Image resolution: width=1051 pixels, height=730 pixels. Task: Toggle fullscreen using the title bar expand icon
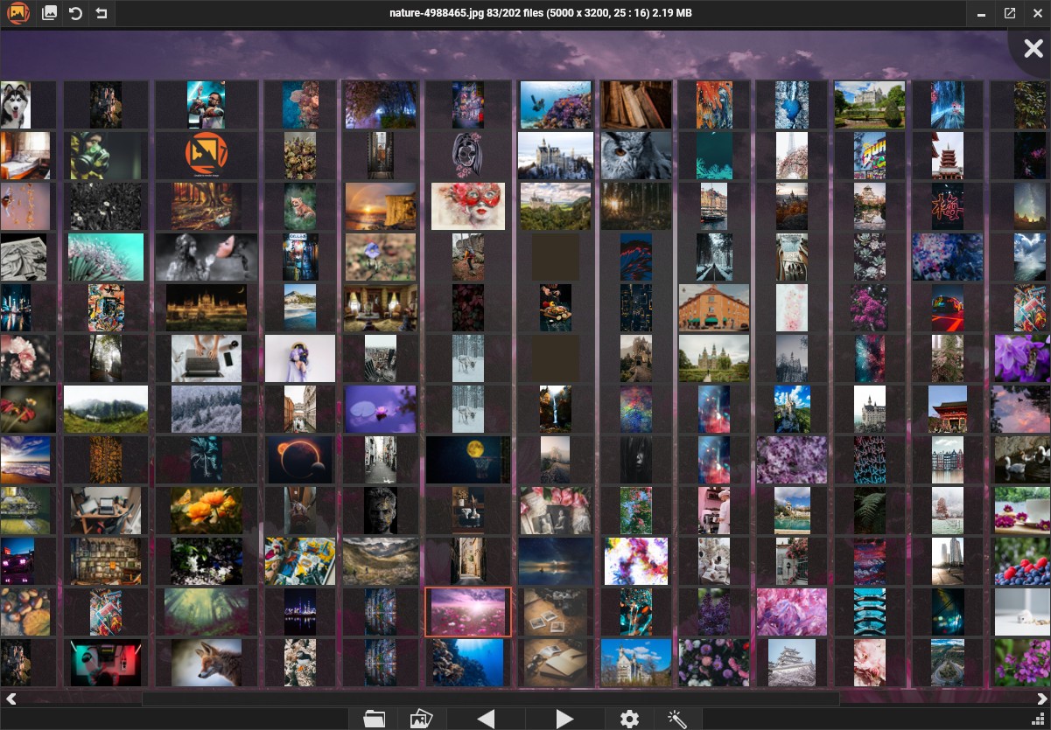pos(1009,13)
